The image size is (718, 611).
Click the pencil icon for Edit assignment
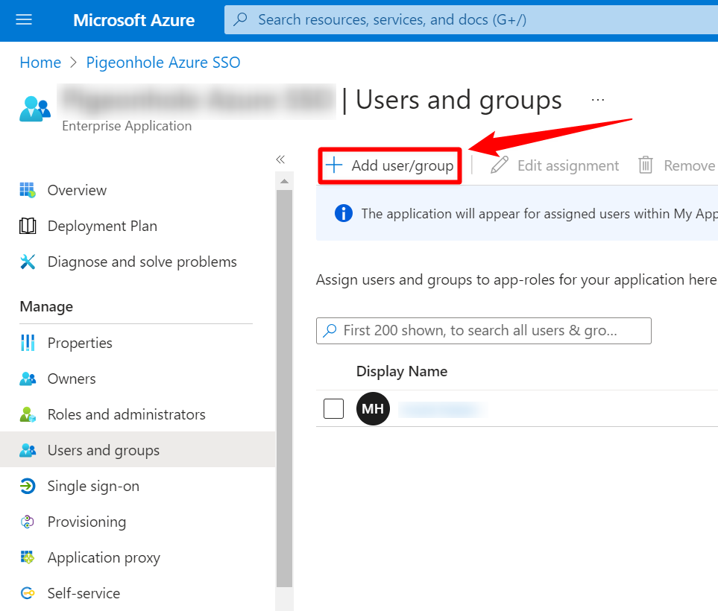(x=500, y=165)
